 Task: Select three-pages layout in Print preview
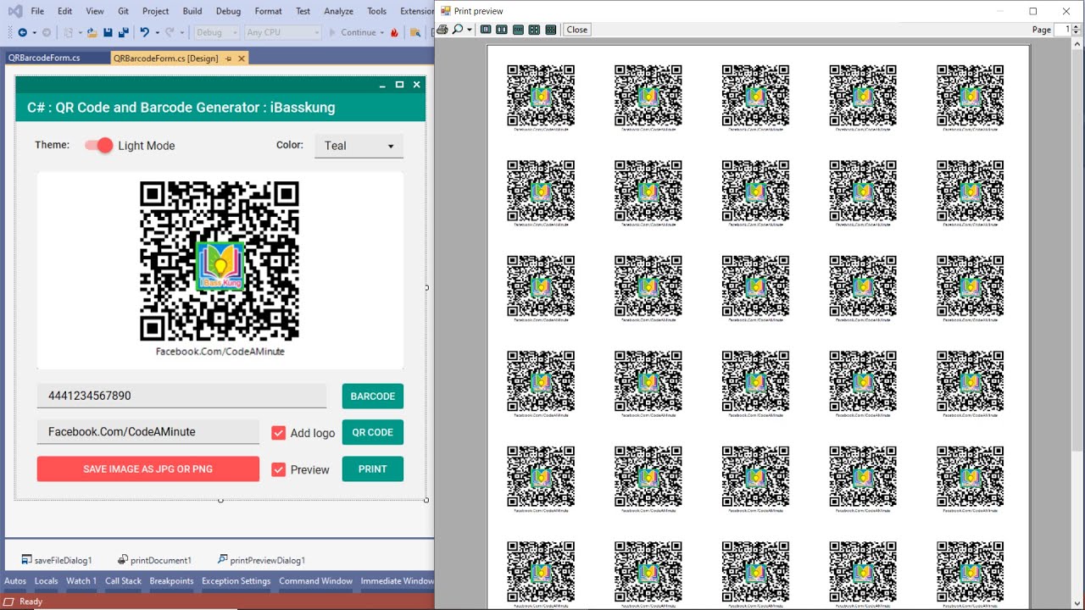point(518,30)
